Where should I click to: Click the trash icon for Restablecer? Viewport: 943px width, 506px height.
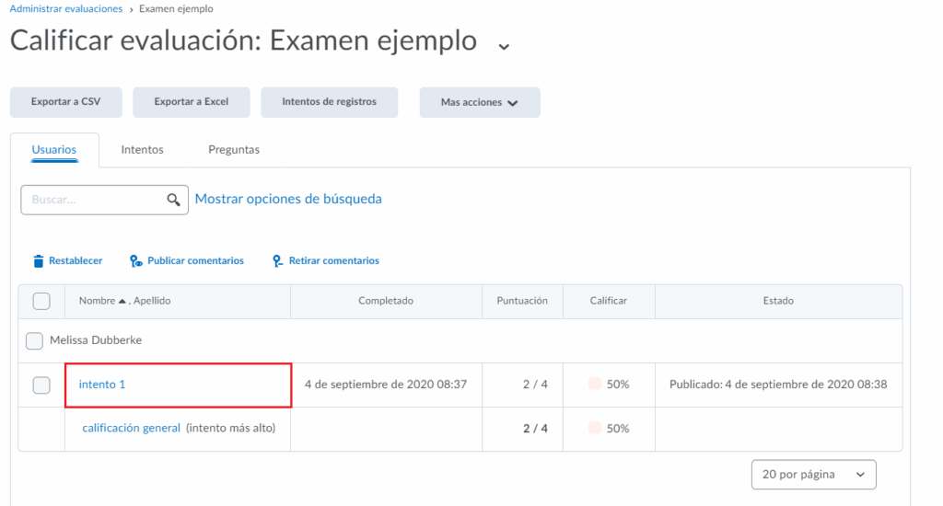pos(39,261)
